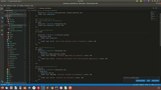Viewport: 161px width, 90px height.
Task: Open the Debug menu
Action: (x=21, y=6)
